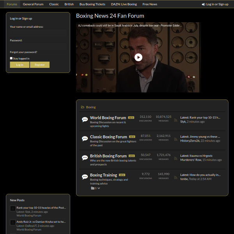
Task: Open the Forums tab
Action: (12, 4)
